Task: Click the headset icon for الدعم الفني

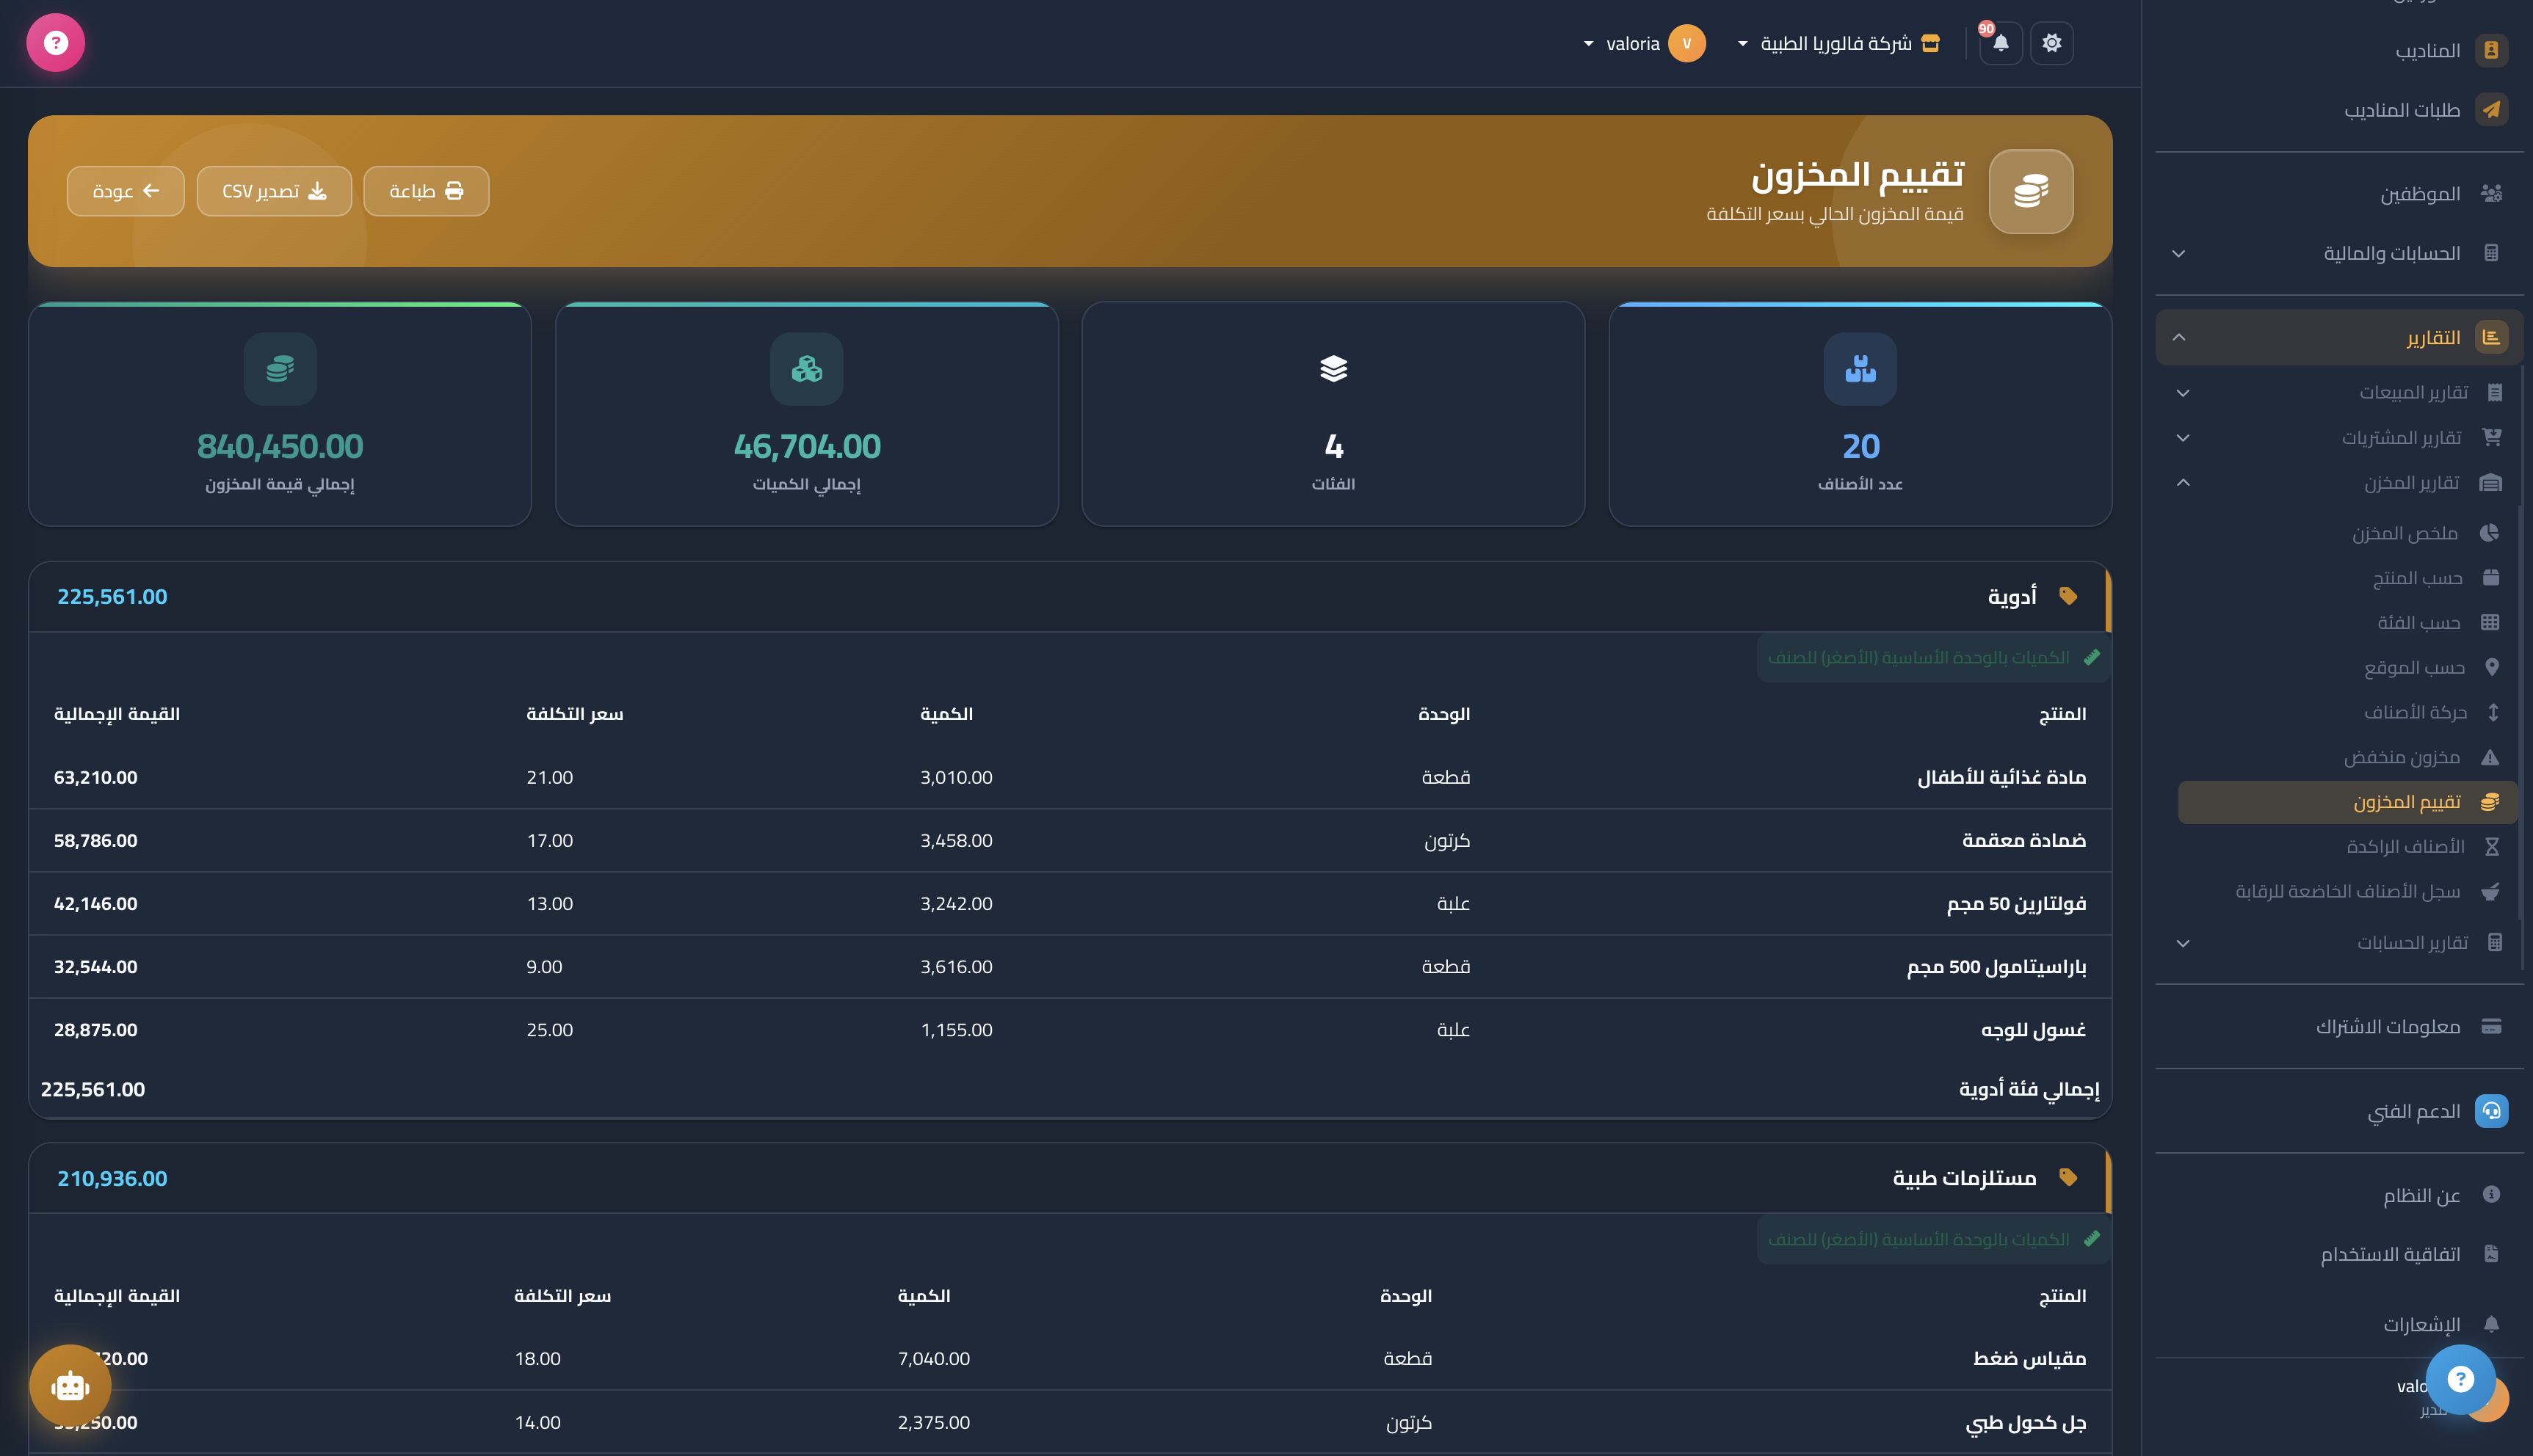Action: [x=2491, y=1111]
